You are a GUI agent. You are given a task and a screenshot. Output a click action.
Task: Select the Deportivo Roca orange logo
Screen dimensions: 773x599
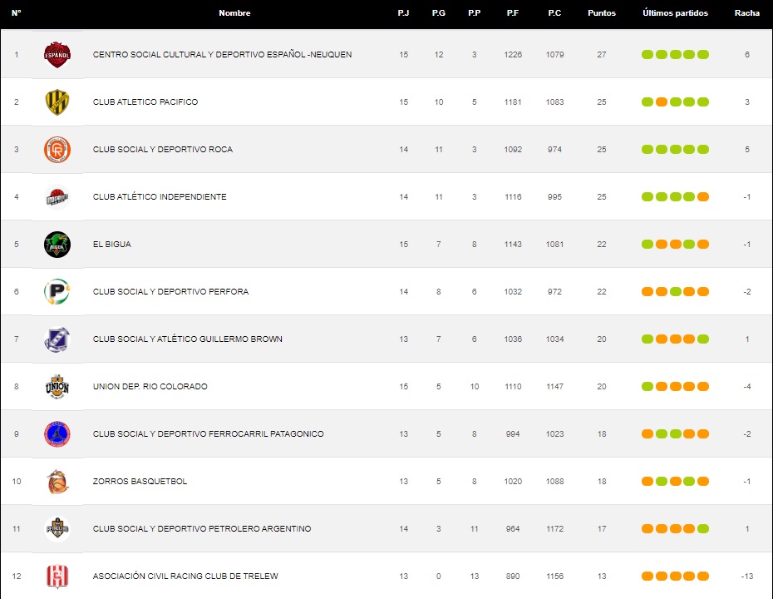coord(57,150)
